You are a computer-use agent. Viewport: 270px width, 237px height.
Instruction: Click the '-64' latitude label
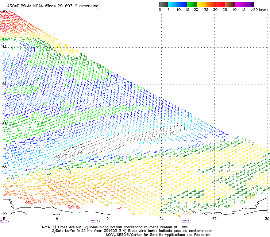(x=3, y=84)
